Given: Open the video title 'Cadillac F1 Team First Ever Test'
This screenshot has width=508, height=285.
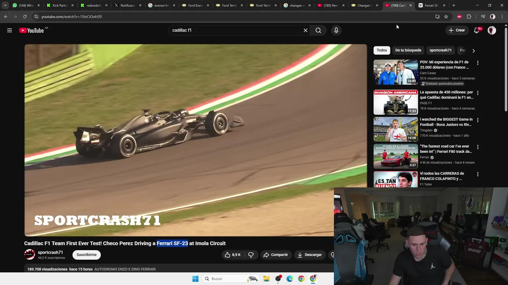Looking at the screenshot, I should click(x=125, y=243).
